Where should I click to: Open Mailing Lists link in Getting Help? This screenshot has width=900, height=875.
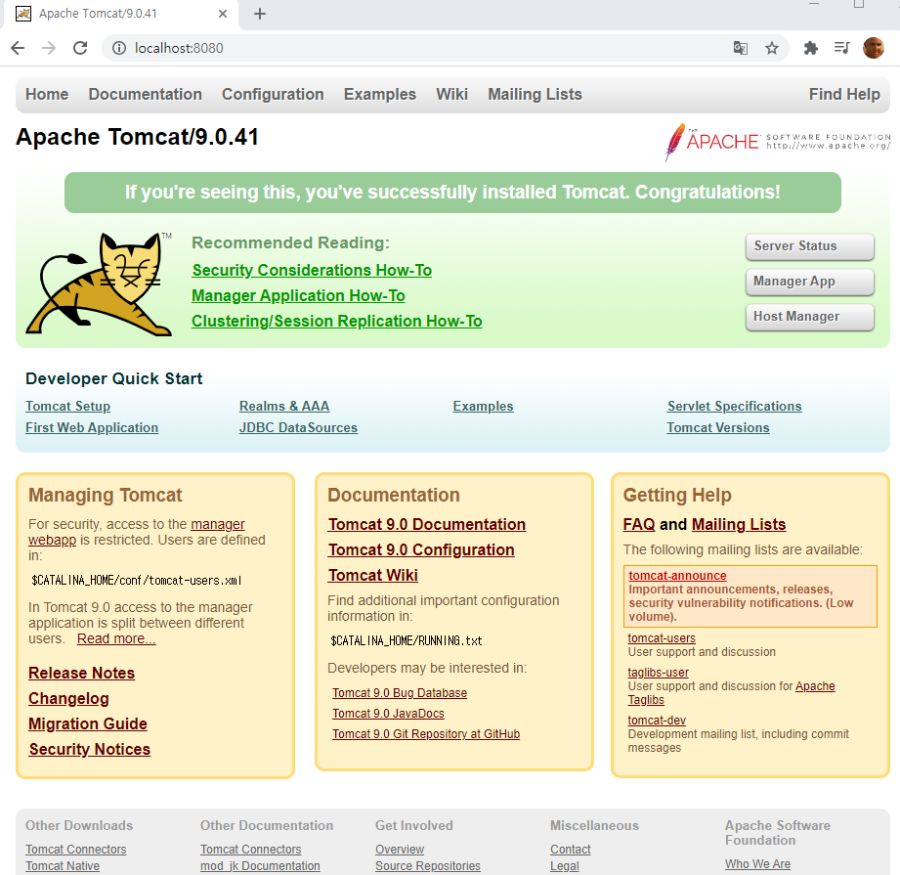pos(739,525)
